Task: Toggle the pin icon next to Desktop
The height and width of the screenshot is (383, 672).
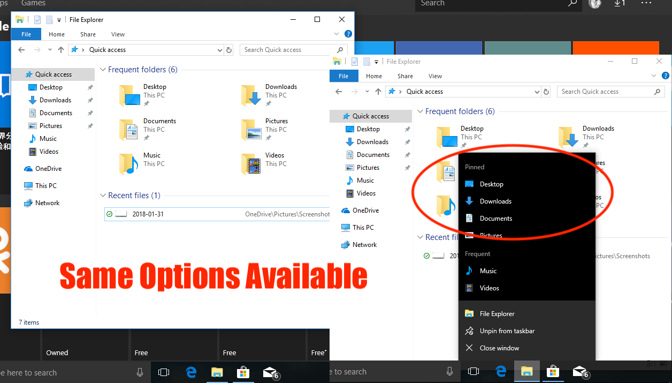Action: coord(90,87)
